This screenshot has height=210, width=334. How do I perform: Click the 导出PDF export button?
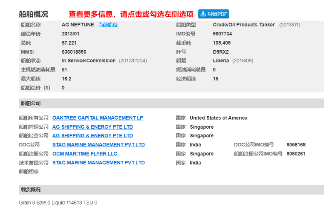pyautogui.click(x=214, y=14)
